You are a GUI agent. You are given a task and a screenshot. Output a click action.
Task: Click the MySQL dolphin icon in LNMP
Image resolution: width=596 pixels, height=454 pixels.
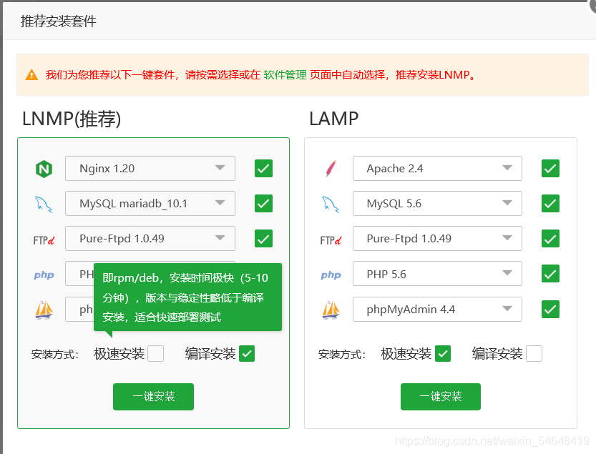click(x=44, y=204)
